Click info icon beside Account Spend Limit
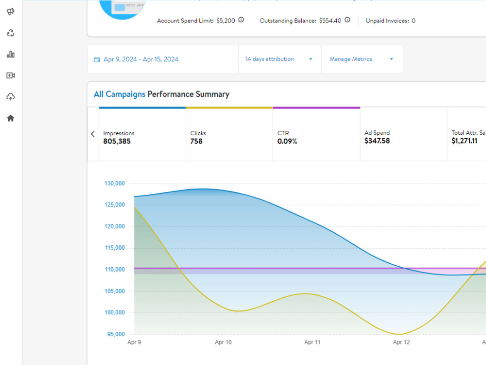This screenshot has height=365, width=486. (241, 20)
